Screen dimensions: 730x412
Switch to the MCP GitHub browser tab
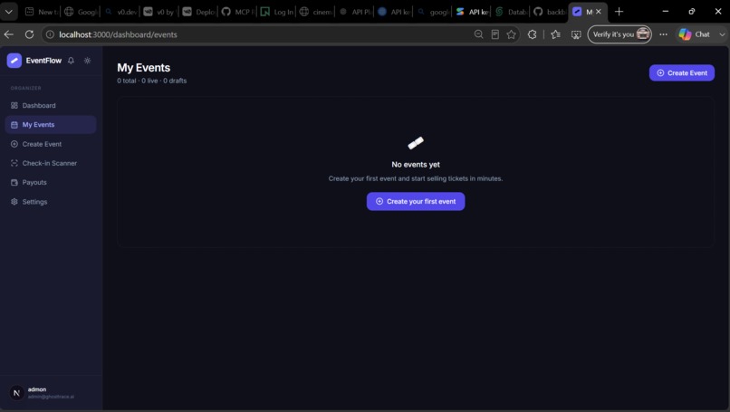(x=237, y=12)
